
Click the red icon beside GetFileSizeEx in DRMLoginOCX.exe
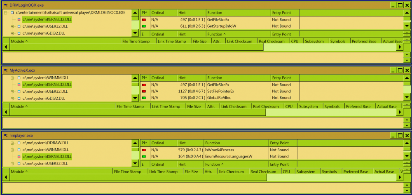click(144, 20)
